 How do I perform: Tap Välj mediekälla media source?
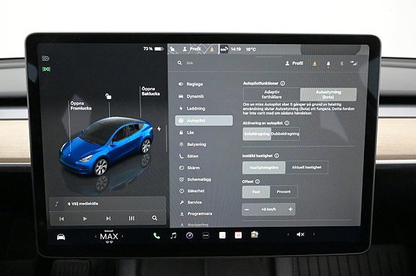pos(83,204)
